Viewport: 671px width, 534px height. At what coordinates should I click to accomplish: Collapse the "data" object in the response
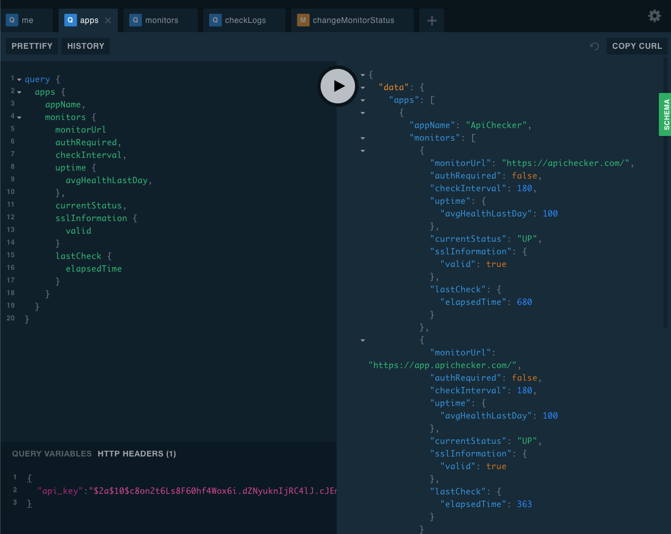363,87
